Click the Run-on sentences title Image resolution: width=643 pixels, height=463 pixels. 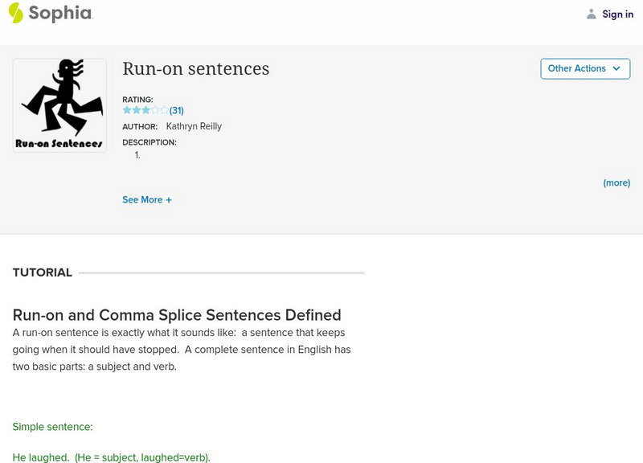click(196, 68)
